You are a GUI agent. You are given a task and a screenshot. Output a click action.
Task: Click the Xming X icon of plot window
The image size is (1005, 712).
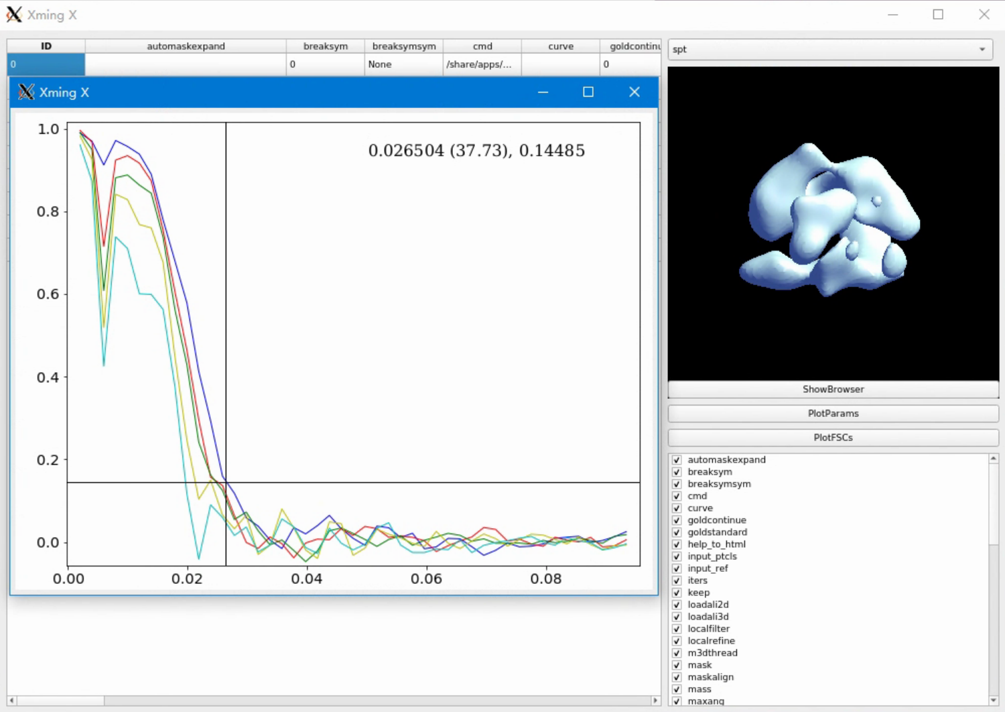coord(26,92)
